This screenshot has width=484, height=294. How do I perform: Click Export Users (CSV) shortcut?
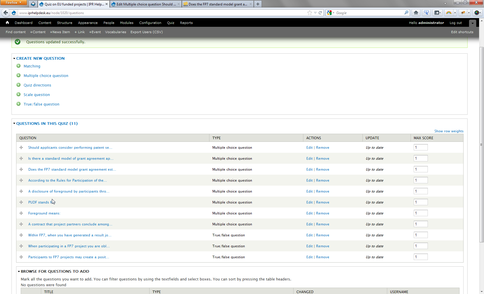(146, 32)
